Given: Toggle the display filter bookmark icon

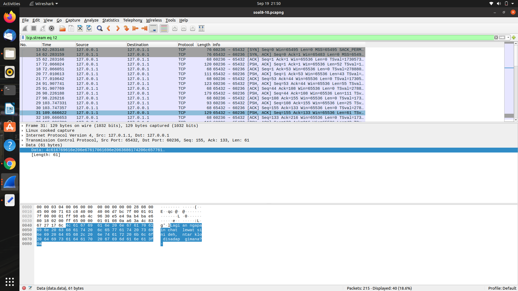Looking at the screenshot, I should (x=23, y=37).
